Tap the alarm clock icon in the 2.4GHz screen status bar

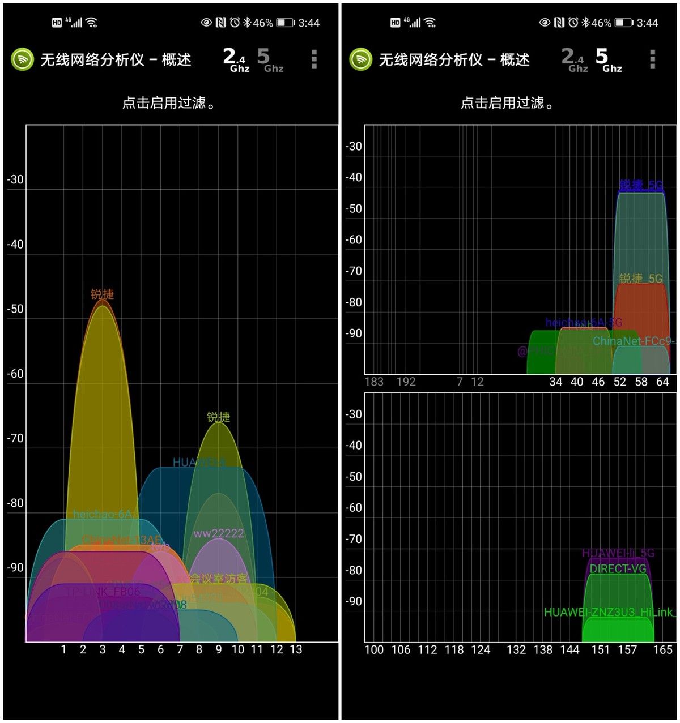click(x=235, y=23)
